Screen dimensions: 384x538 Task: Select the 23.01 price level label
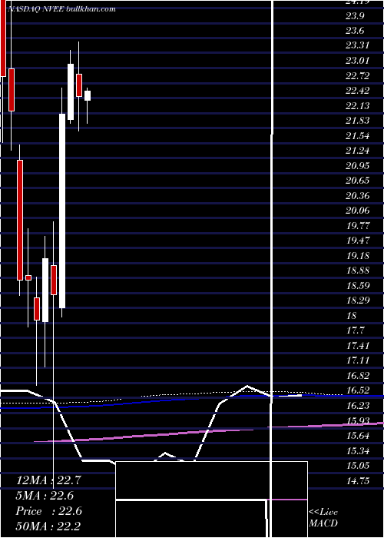(x=358, y=61)
